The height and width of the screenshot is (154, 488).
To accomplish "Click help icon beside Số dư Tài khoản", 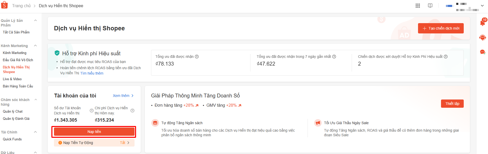I will point(91,111).
